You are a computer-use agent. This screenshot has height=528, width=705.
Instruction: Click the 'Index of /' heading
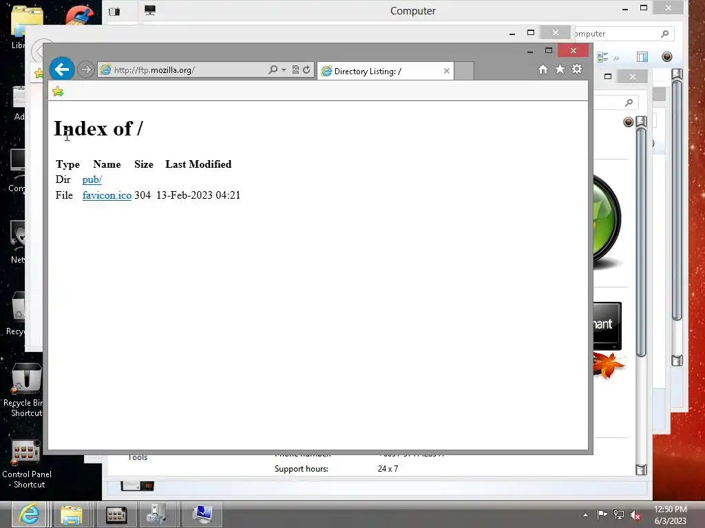coord(98,129)
